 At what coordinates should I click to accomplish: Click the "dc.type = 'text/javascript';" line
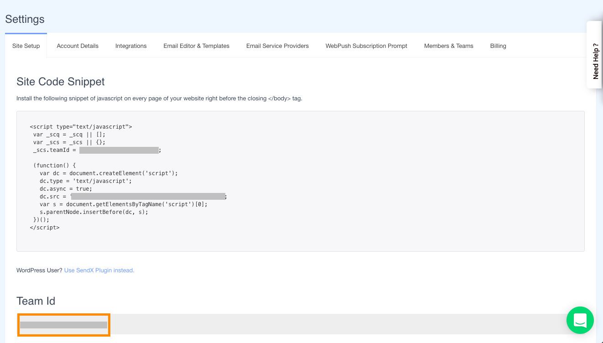[86, 181]
